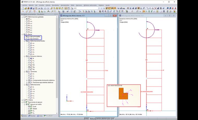Click the pencil edit icon in second toolbar
The width and height of the screenshot is (198, 120).
[132, 12]
